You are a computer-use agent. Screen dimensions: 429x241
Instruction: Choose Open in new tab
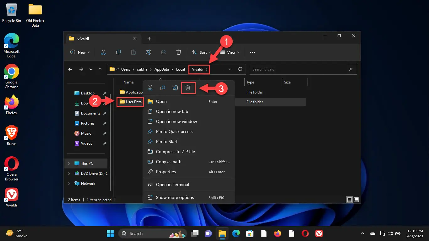189,111
